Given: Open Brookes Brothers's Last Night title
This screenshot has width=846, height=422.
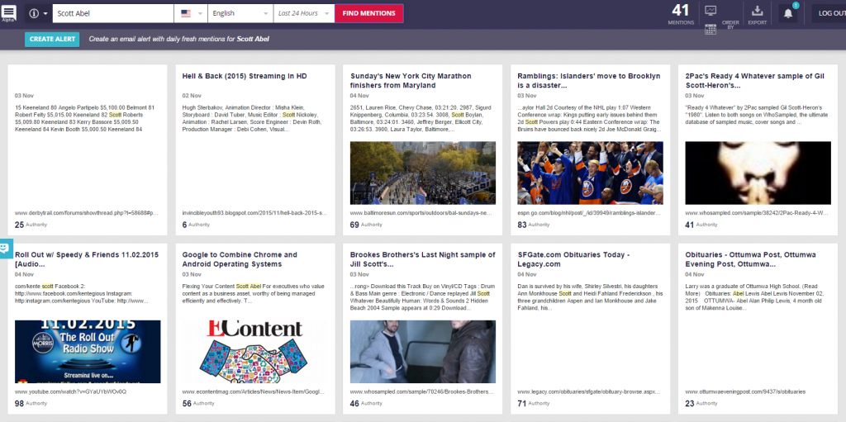Looking at the screenshot, I should click(x=422, y=259).
